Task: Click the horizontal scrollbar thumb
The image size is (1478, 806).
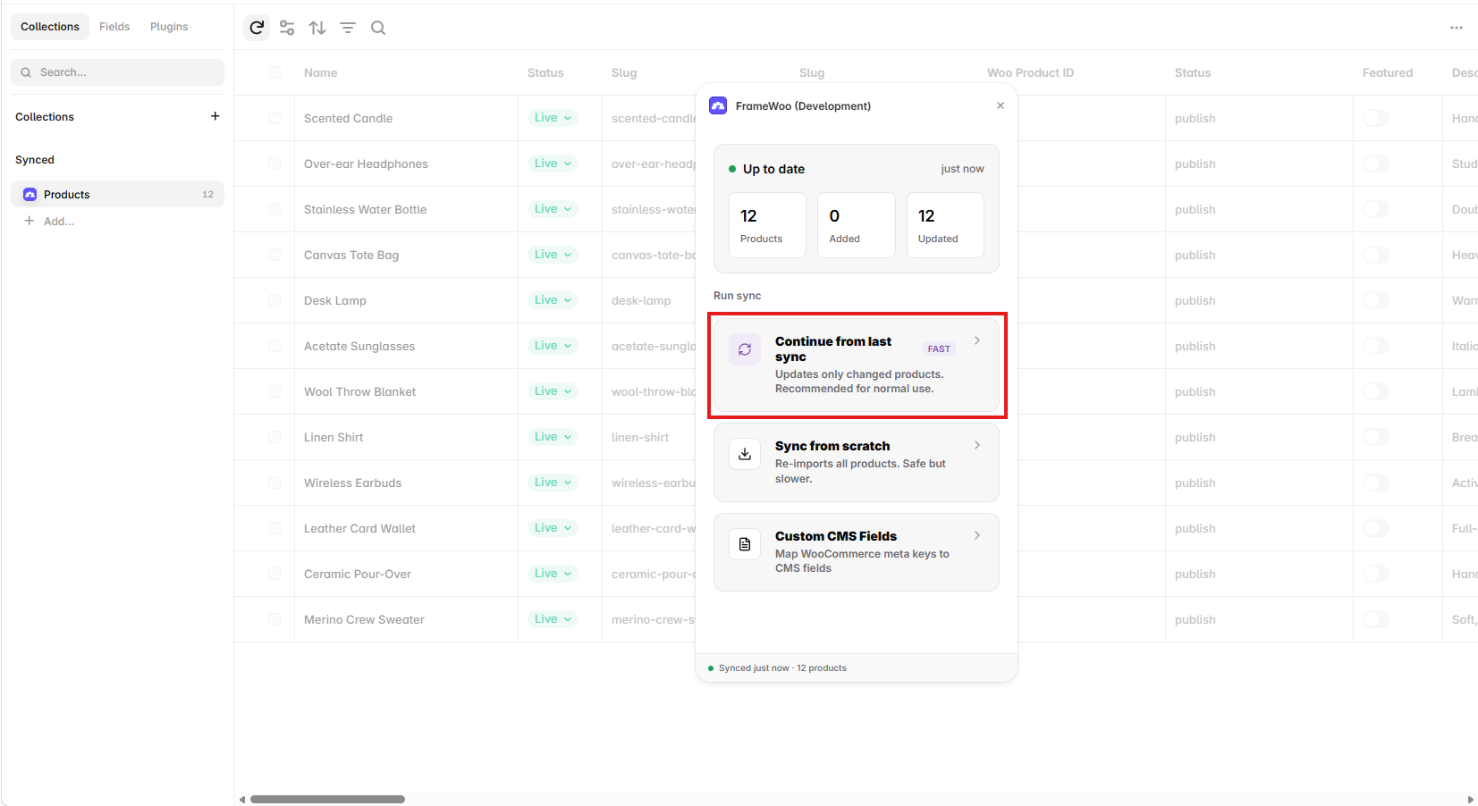Action: tap(327, 799)
